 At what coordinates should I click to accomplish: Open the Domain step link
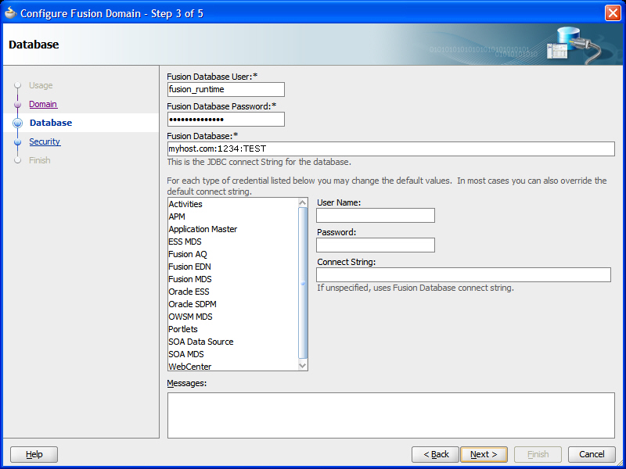(x=43, y=104)
